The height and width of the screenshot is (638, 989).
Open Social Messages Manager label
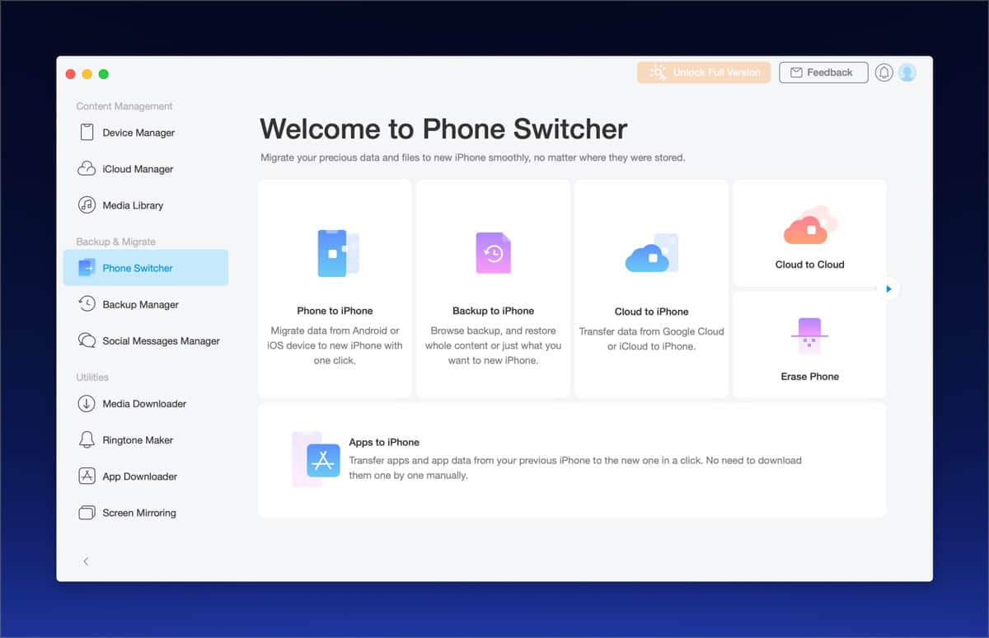[161, 340]
